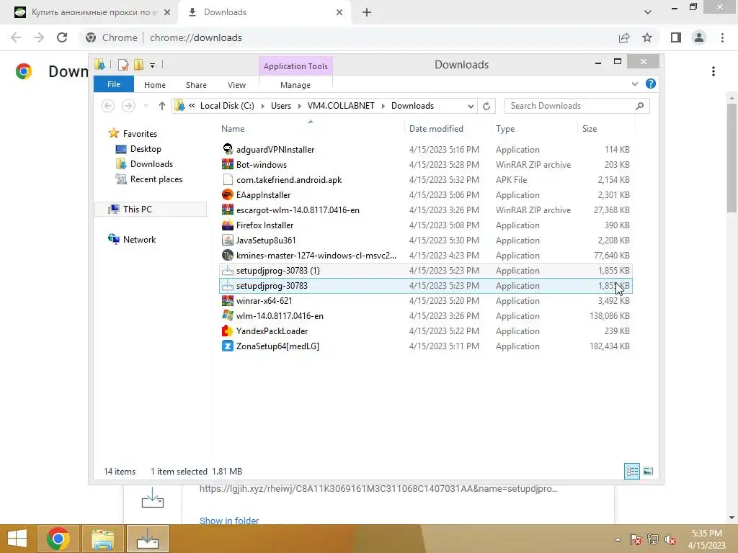Click the JavaSetup8u361 icon
The image size is (738, 553).
coord(228,240)
